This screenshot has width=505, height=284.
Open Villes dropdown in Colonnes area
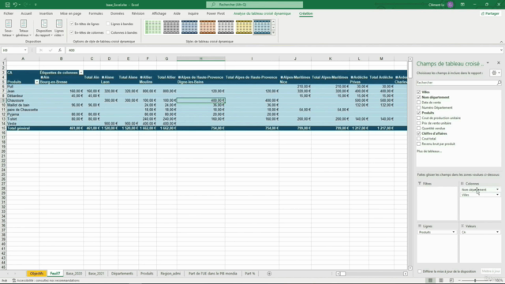coord(497,195)
